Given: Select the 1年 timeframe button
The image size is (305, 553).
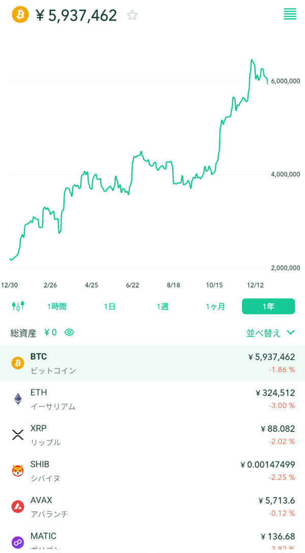Looking at the screenshot, I should click(268, 306).
